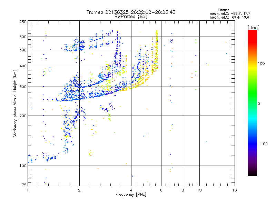Click the 750 tick on the height axis
Image resolution: width=276 pixels, height=207 pixels.
coord(23,22)
